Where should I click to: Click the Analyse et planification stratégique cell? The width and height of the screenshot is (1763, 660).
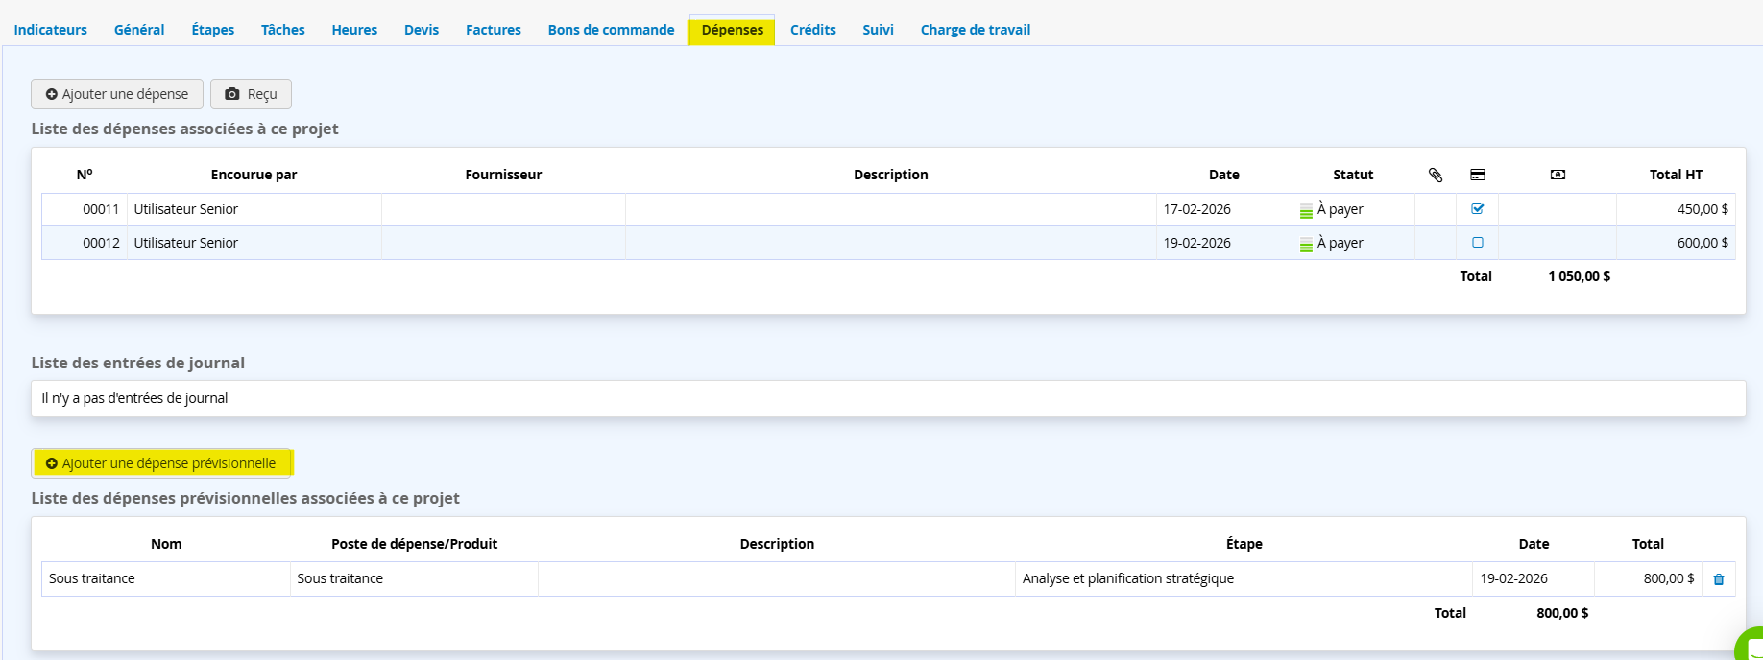1127,578
